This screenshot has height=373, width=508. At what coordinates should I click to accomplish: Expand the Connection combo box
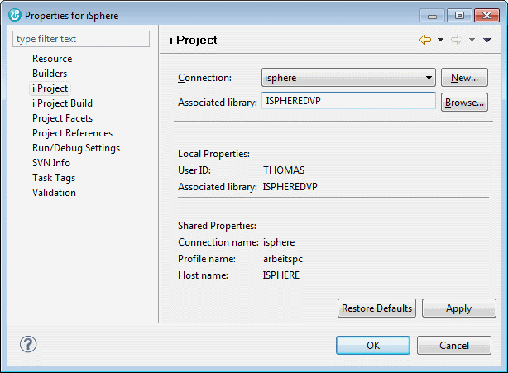click(x=348, y=78)
